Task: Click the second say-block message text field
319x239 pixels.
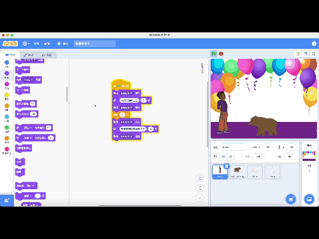Action: pos(133,129)
